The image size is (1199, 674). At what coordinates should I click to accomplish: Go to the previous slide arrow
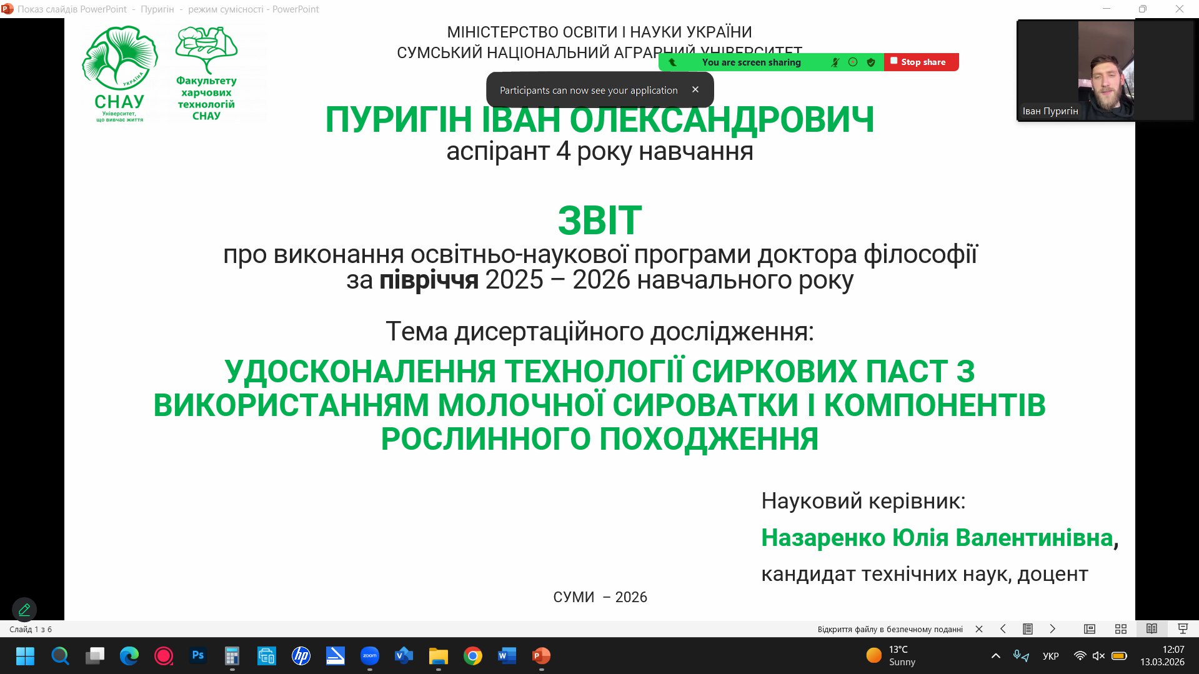1003,629
